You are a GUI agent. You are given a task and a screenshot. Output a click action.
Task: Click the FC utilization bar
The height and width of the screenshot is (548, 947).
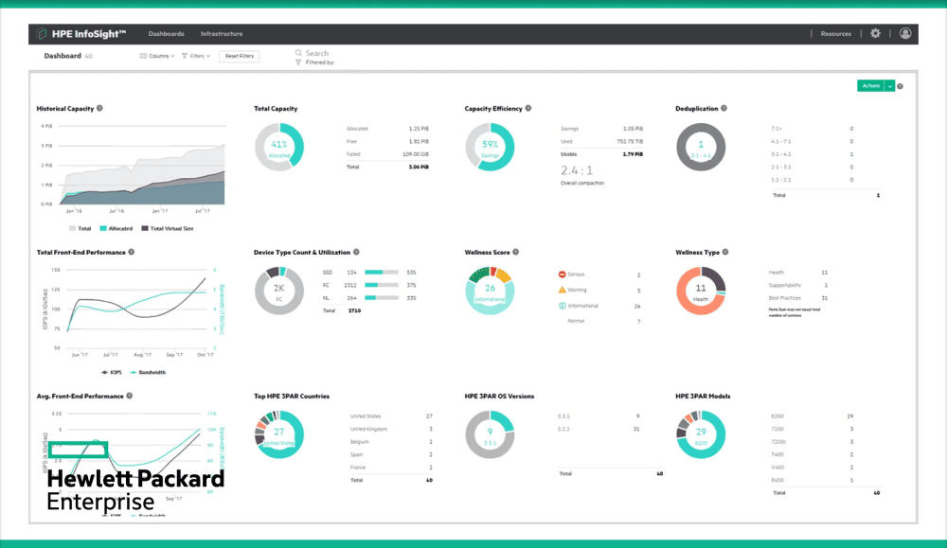(382, 285)
